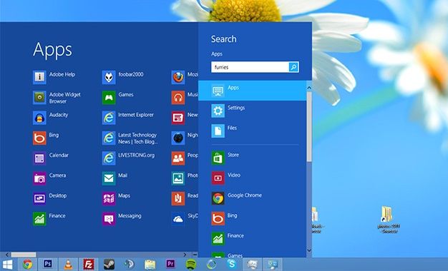Viewport: 448px width, 271px height.
Task: Open the Games app in the Apps list
Action: click(109, 98)
